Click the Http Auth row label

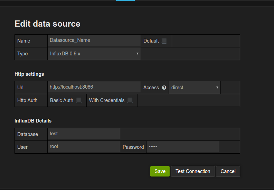pos(27,100)
